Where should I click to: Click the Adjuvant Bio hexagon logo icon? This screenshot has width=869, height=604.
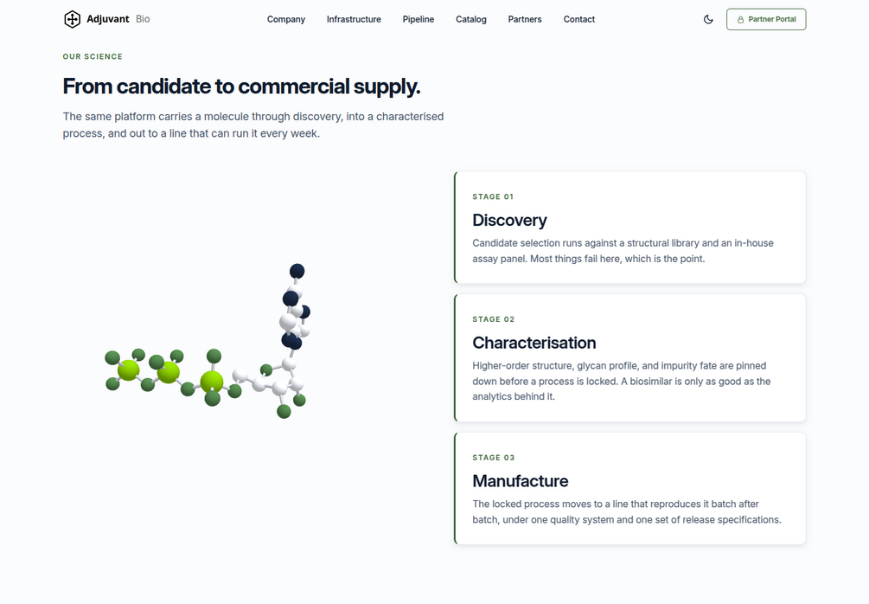[72, 19]
